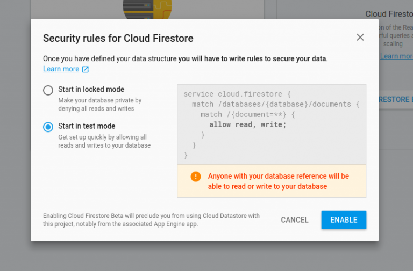The image size is (413, 271).
Task: Click the Cloud Firestore heading behind the dialog
Action: point(389,14)
